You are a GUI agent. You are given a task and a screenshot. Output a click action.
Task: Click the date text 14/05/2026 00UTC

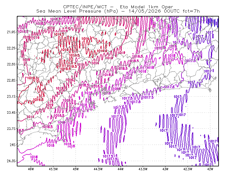click(x=154, y=11)
